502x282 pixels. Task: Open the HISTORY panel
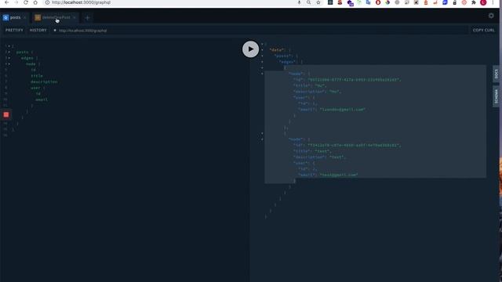click(x=38, y=30)
